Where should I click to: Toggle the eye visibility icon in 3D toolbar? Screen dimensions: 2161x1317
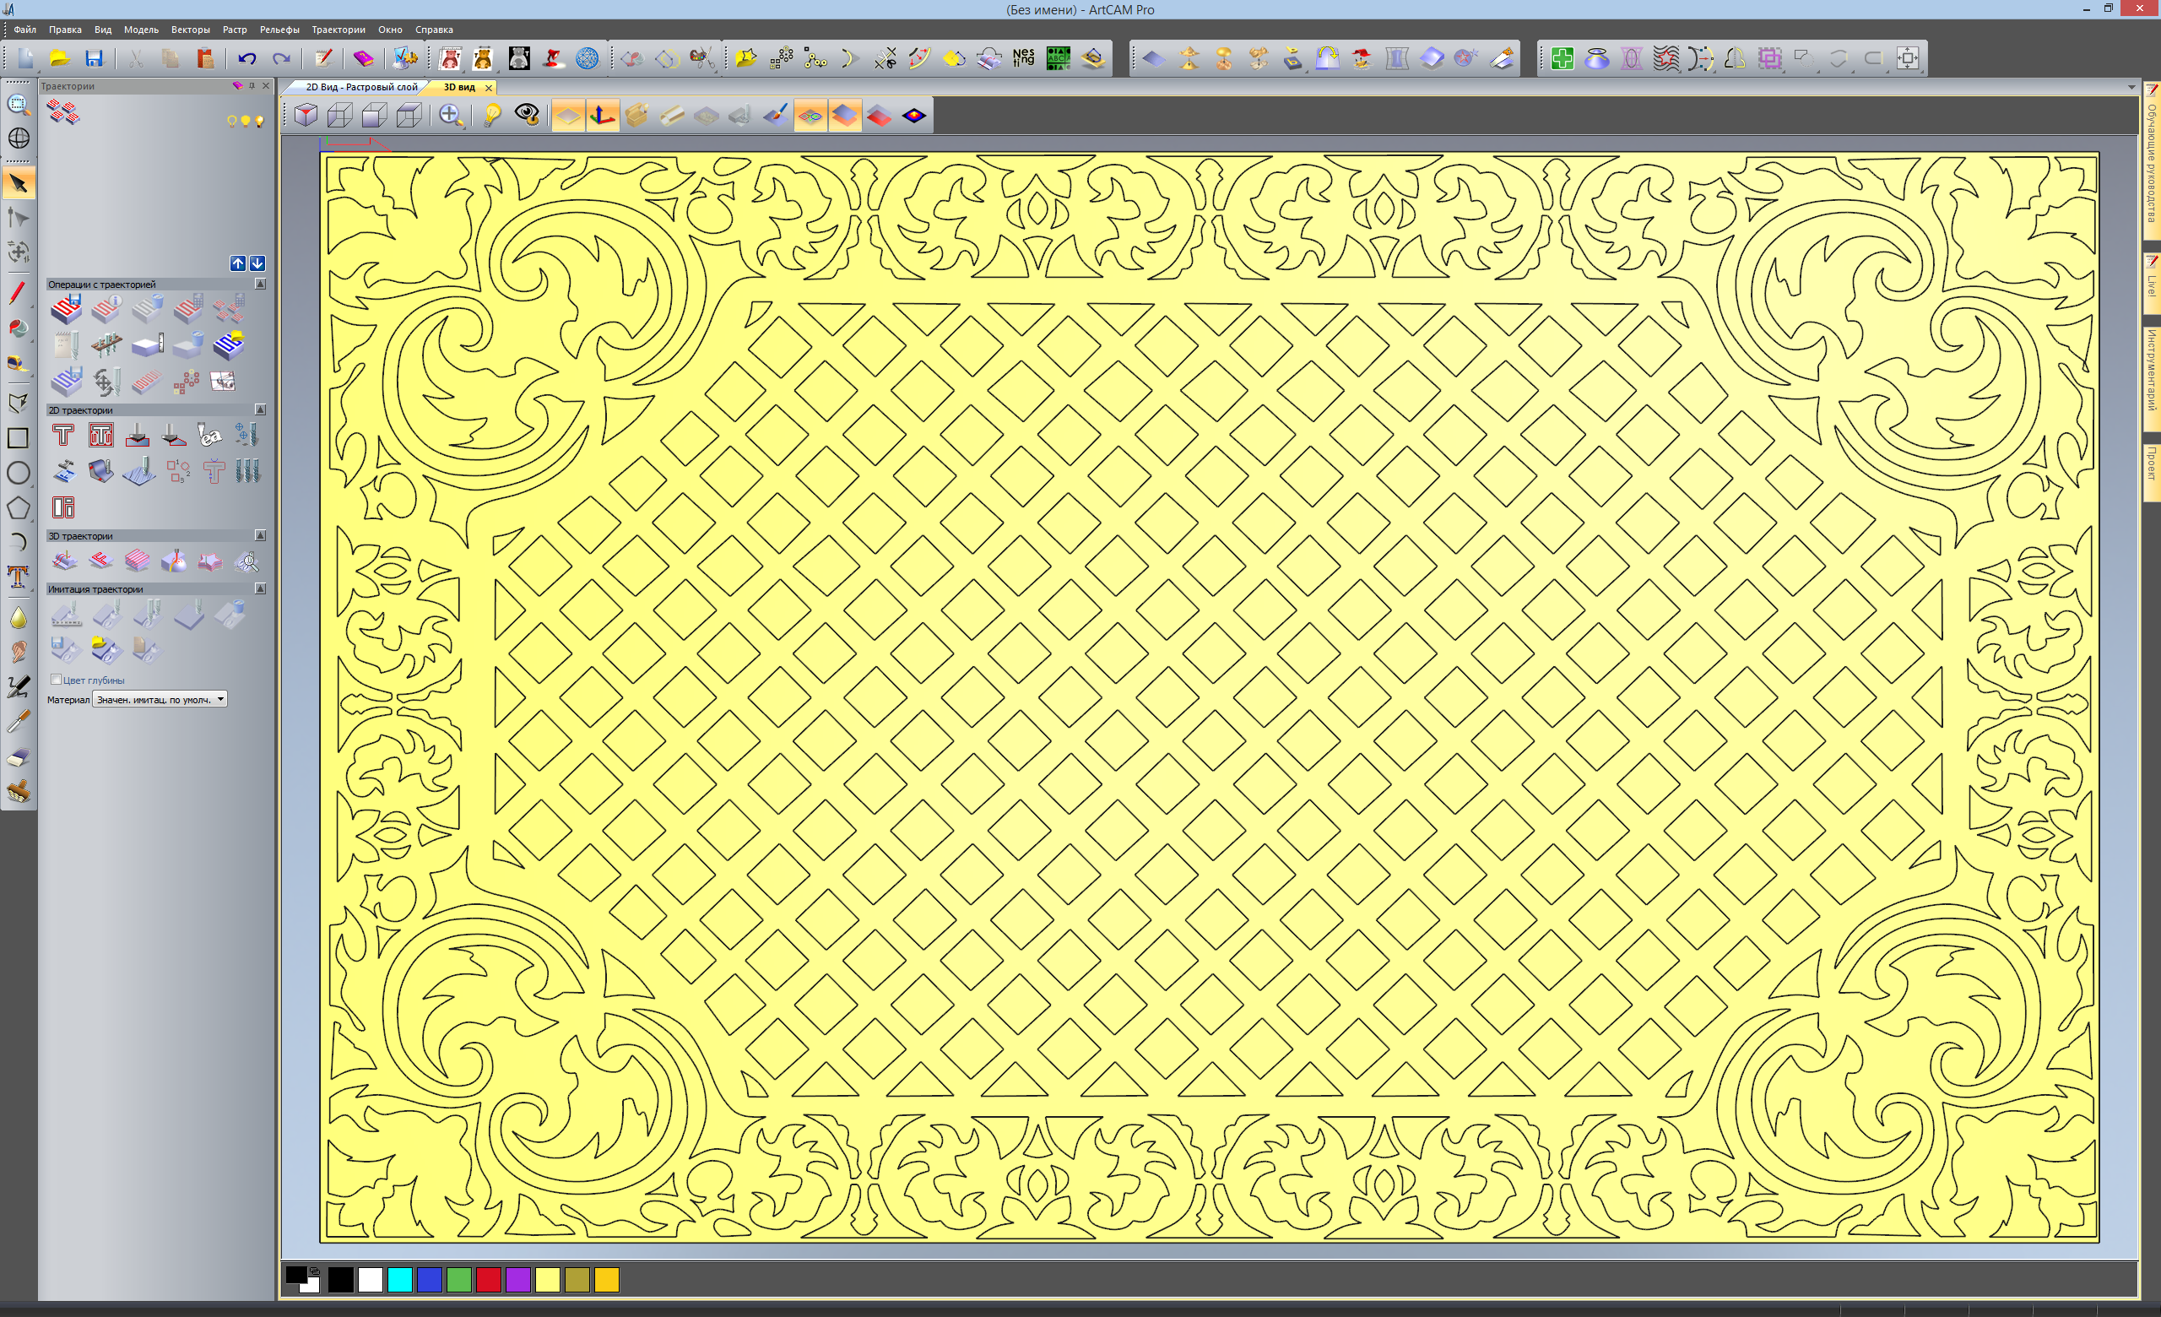527,115
